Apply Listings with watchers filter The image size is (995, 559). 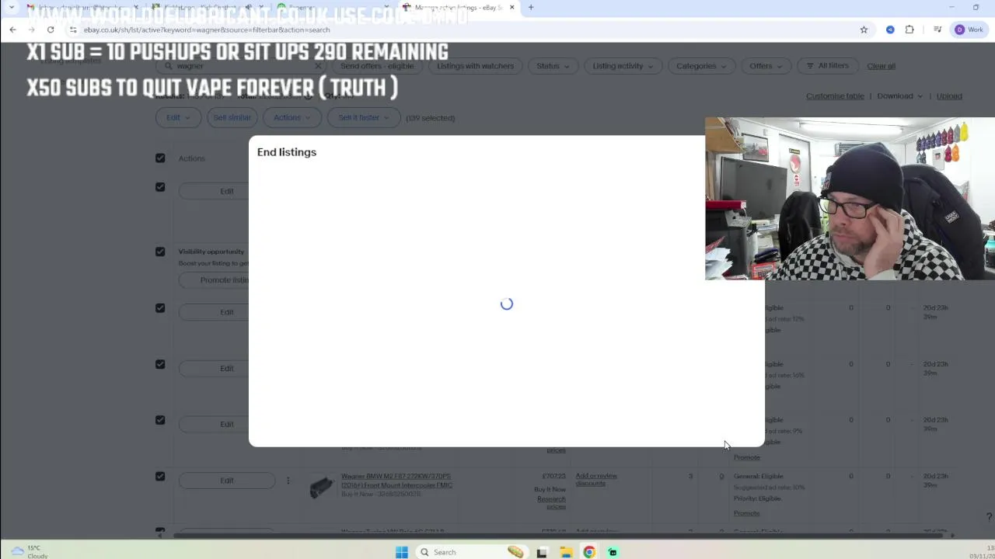coord(475,66)
